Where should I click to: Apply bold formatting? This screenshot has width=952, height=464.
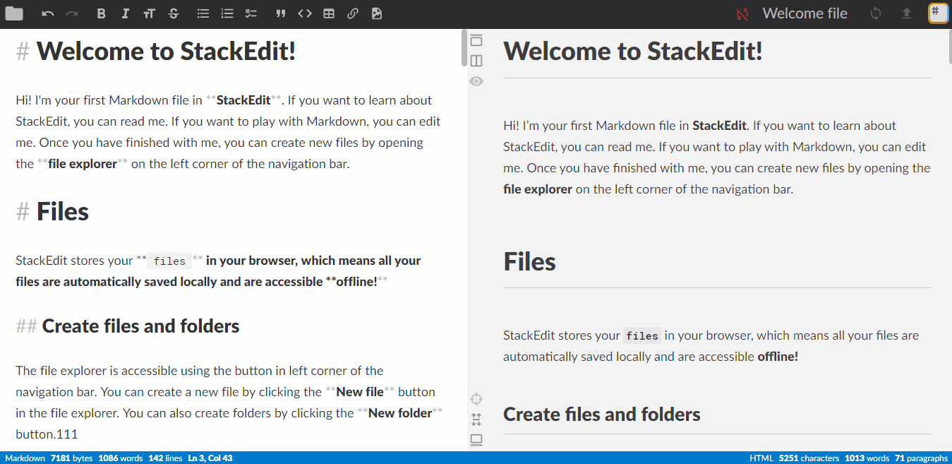[x=102, y=13]
